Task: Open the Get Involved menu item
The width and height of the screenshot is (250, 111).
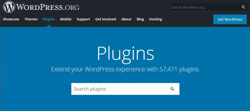Action: coord(105,19)
